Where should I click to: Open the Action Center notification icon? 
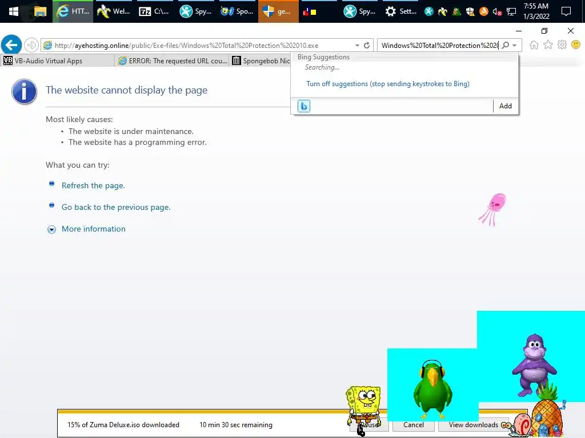(x=566, y=11)
